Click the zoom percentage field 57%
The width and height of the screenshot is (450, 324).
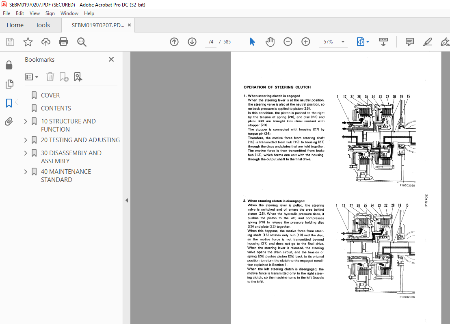coord(328,42)
